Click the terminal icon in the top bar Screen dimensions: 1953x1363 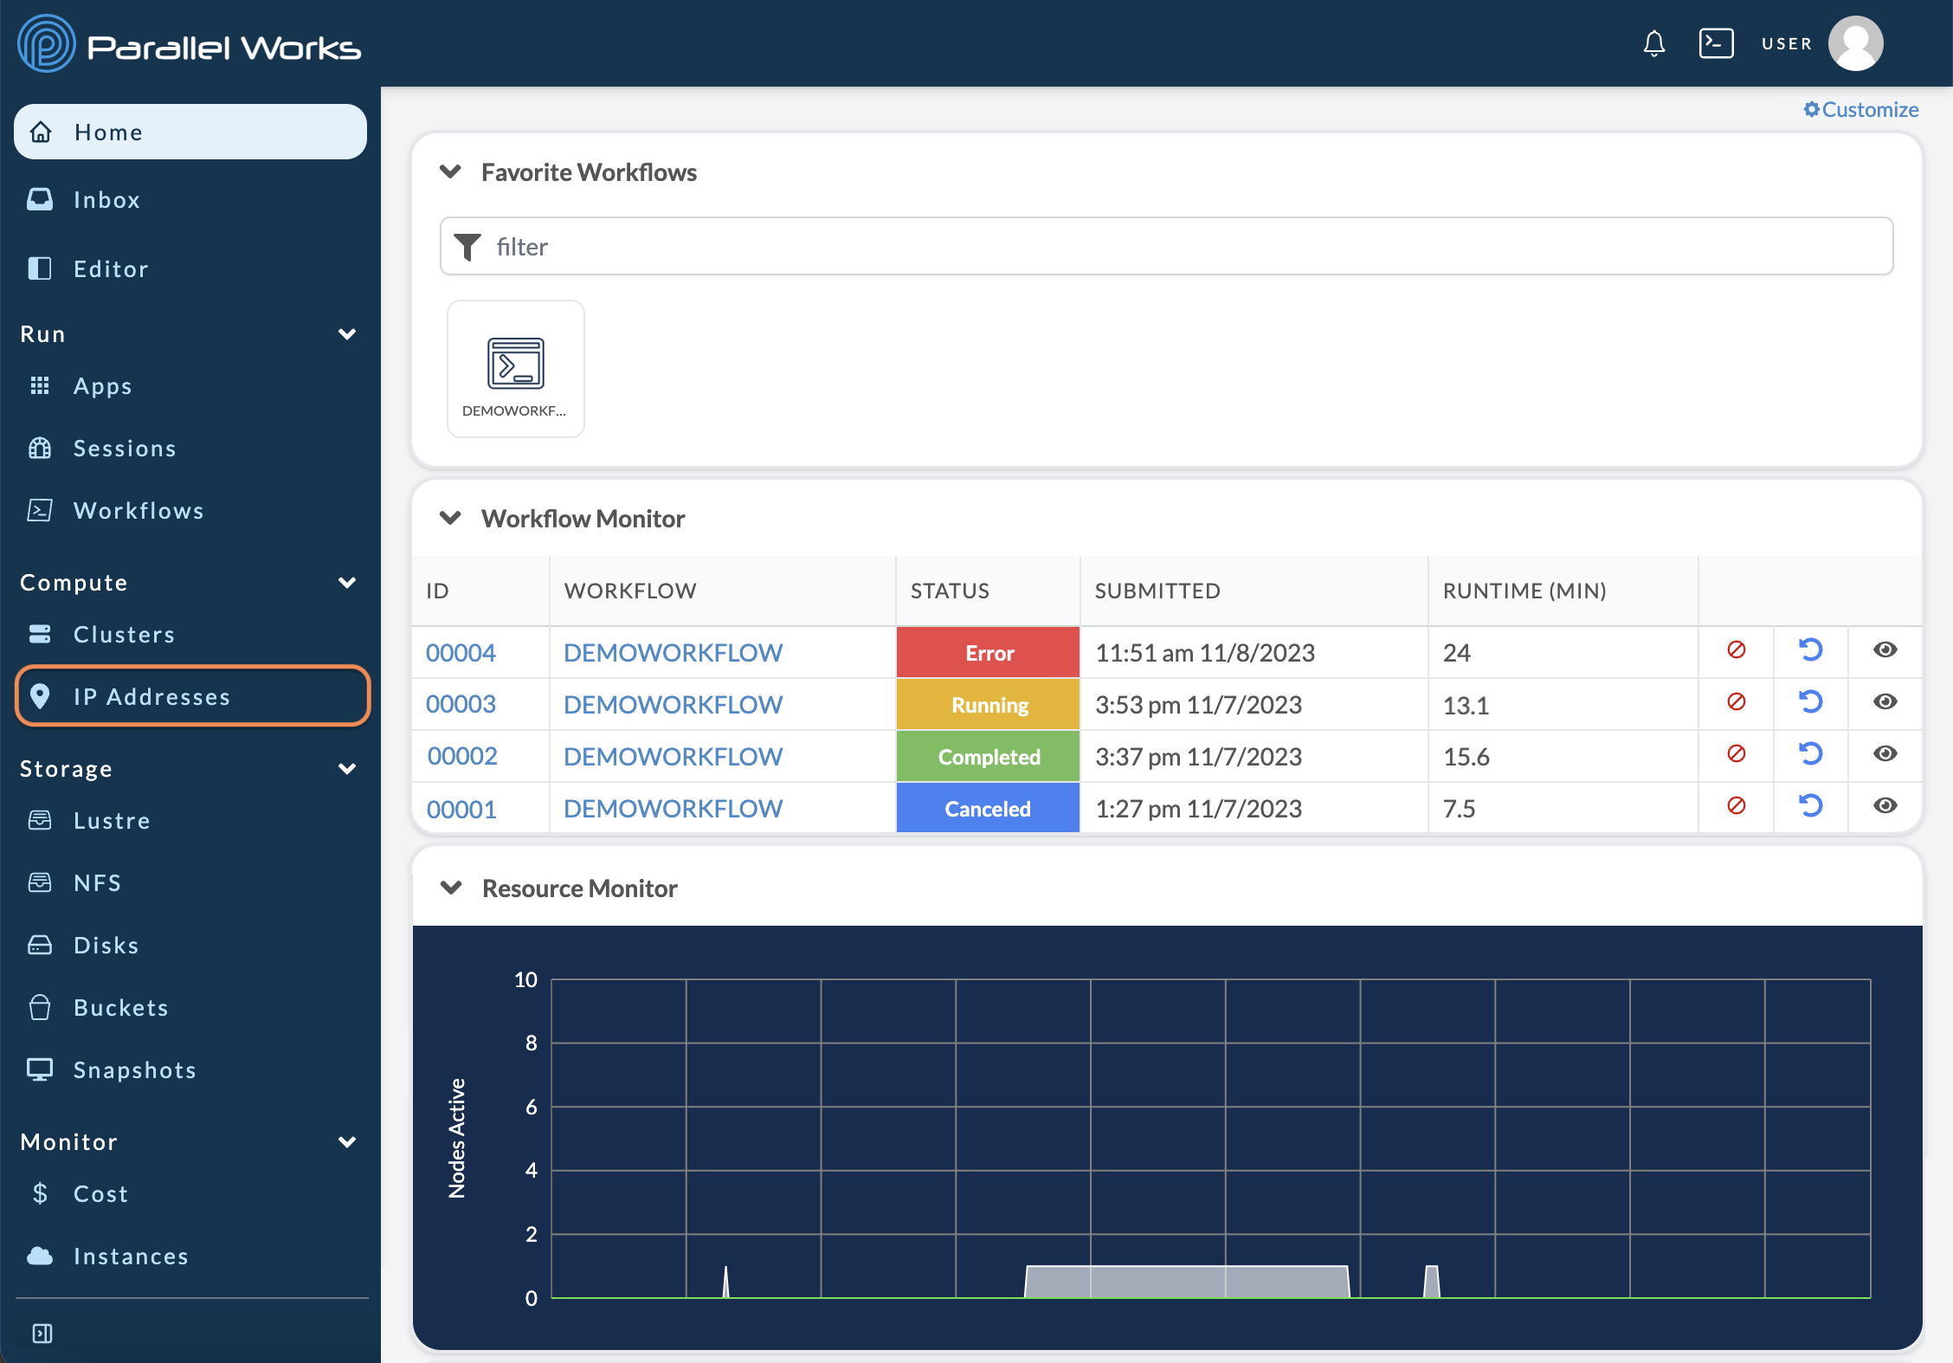coord(1716,42)
